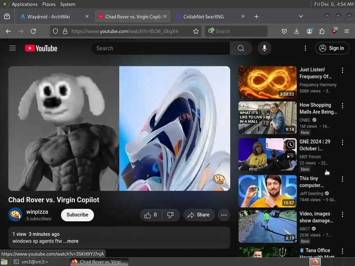Viewport: 355px width, 266px height.
Task: Open more actions ellipsis beside Share
Action: (x=224, y=215)
